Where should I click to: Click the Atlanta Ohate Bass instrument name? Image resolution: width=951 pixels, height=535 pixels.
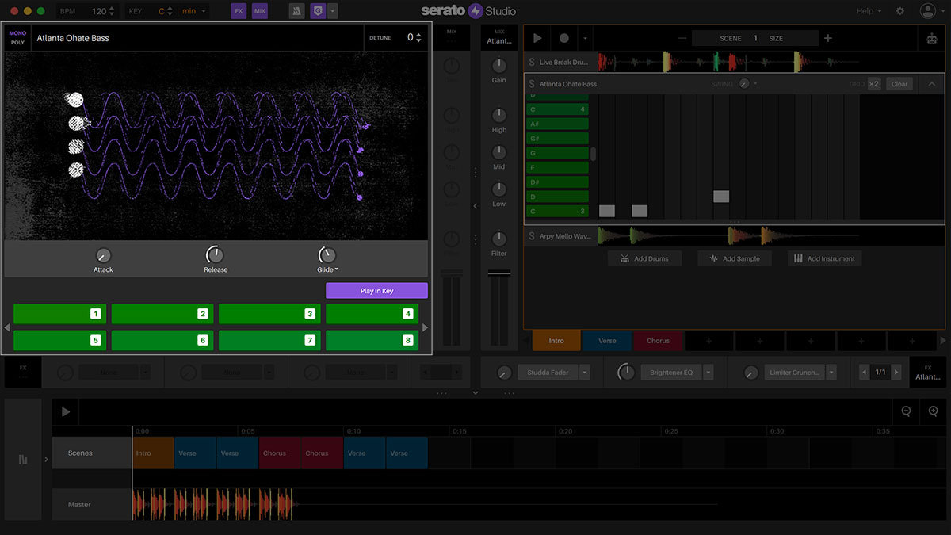coord(73,38)
